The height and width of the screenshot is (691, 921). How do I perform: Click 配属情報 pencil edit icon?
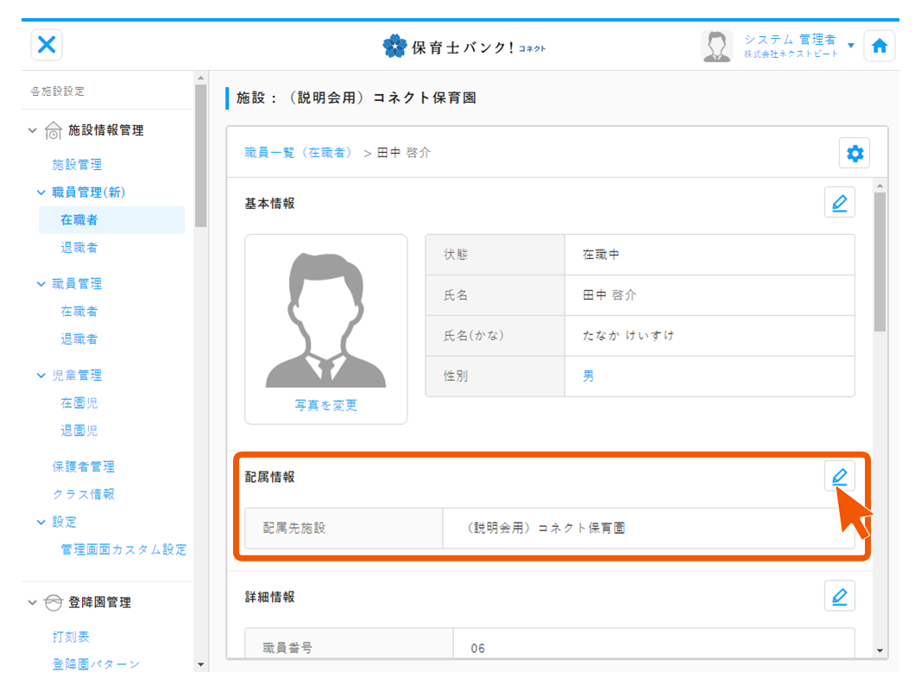click(839, 476)
